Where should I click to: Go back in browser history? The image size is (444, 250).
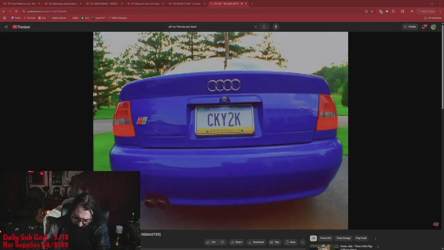(x=4, y=11)
